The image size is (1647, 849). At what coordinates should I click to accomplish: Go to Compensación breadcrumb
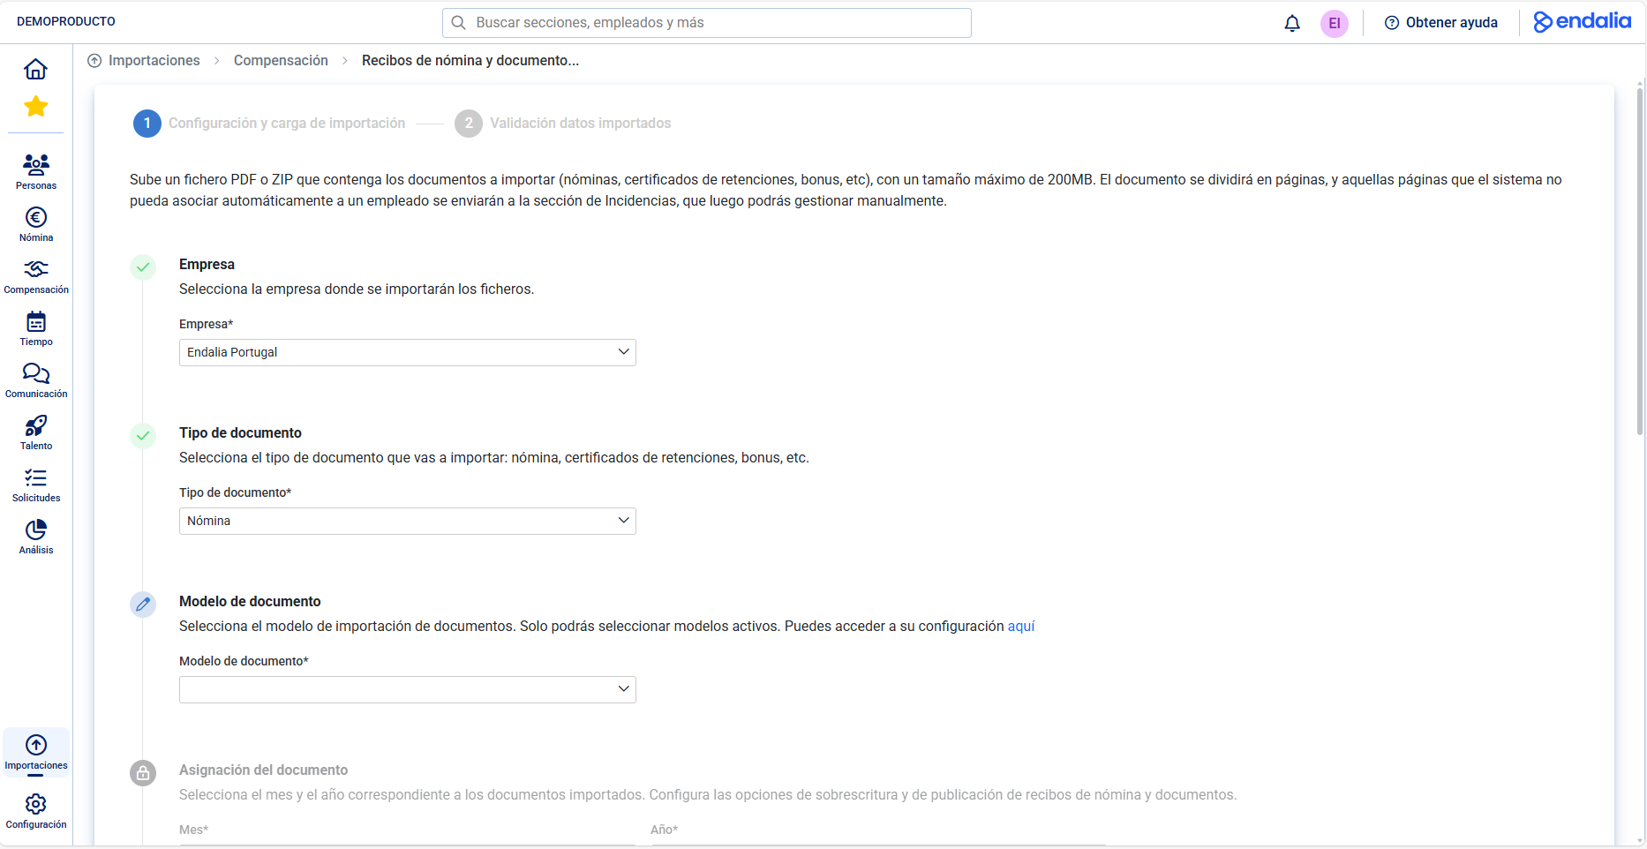click(281, 60)
